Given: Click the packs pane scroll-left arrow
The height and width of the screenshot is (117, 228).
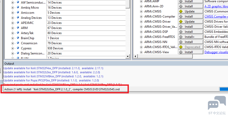Looking at the screenshot, I should point(135,56).
